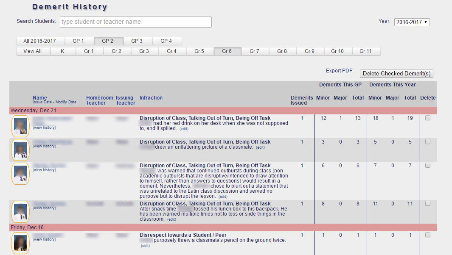Check the delete box for the red drink demerit
This screenshot has width=452, height=255.
point(428,118)
